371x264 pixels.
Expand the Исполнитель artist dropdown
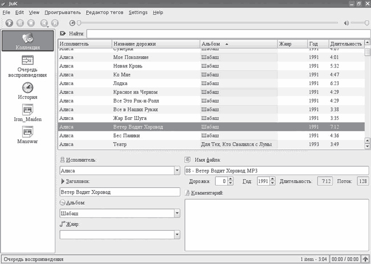tap(177, 170)
